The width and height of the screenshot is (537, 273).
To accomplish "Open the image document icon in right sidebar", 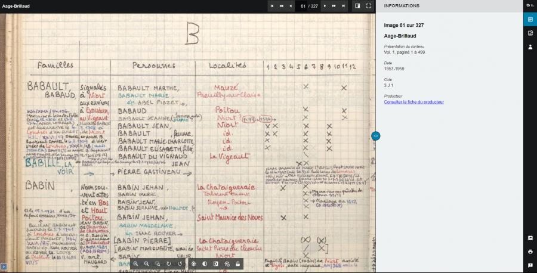I will 530,33.
